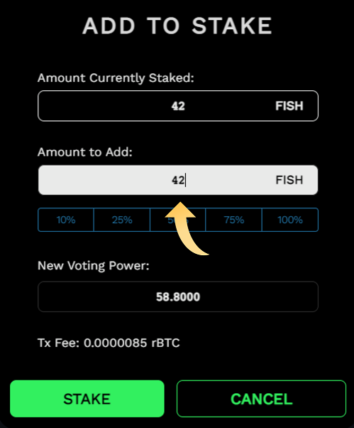Viewport: 354px width, 428px height.
Task: Click the Amount Currently Staked label
Action: pyautogui.click(x=116, y=78)
